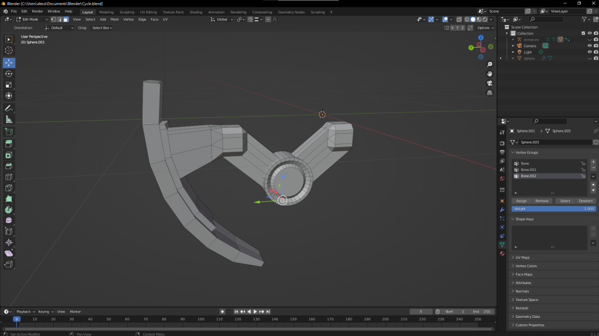Expand the Geometry Data section
Screen dimensions: 599x336
(x=528, y=317)
